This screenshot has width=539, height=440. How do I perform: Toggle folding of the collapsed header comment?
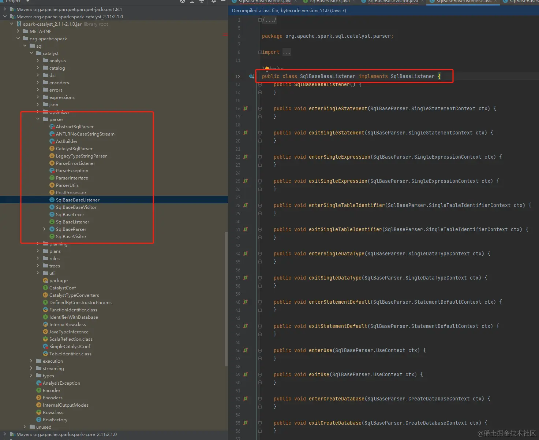click(x=260, y=20)
